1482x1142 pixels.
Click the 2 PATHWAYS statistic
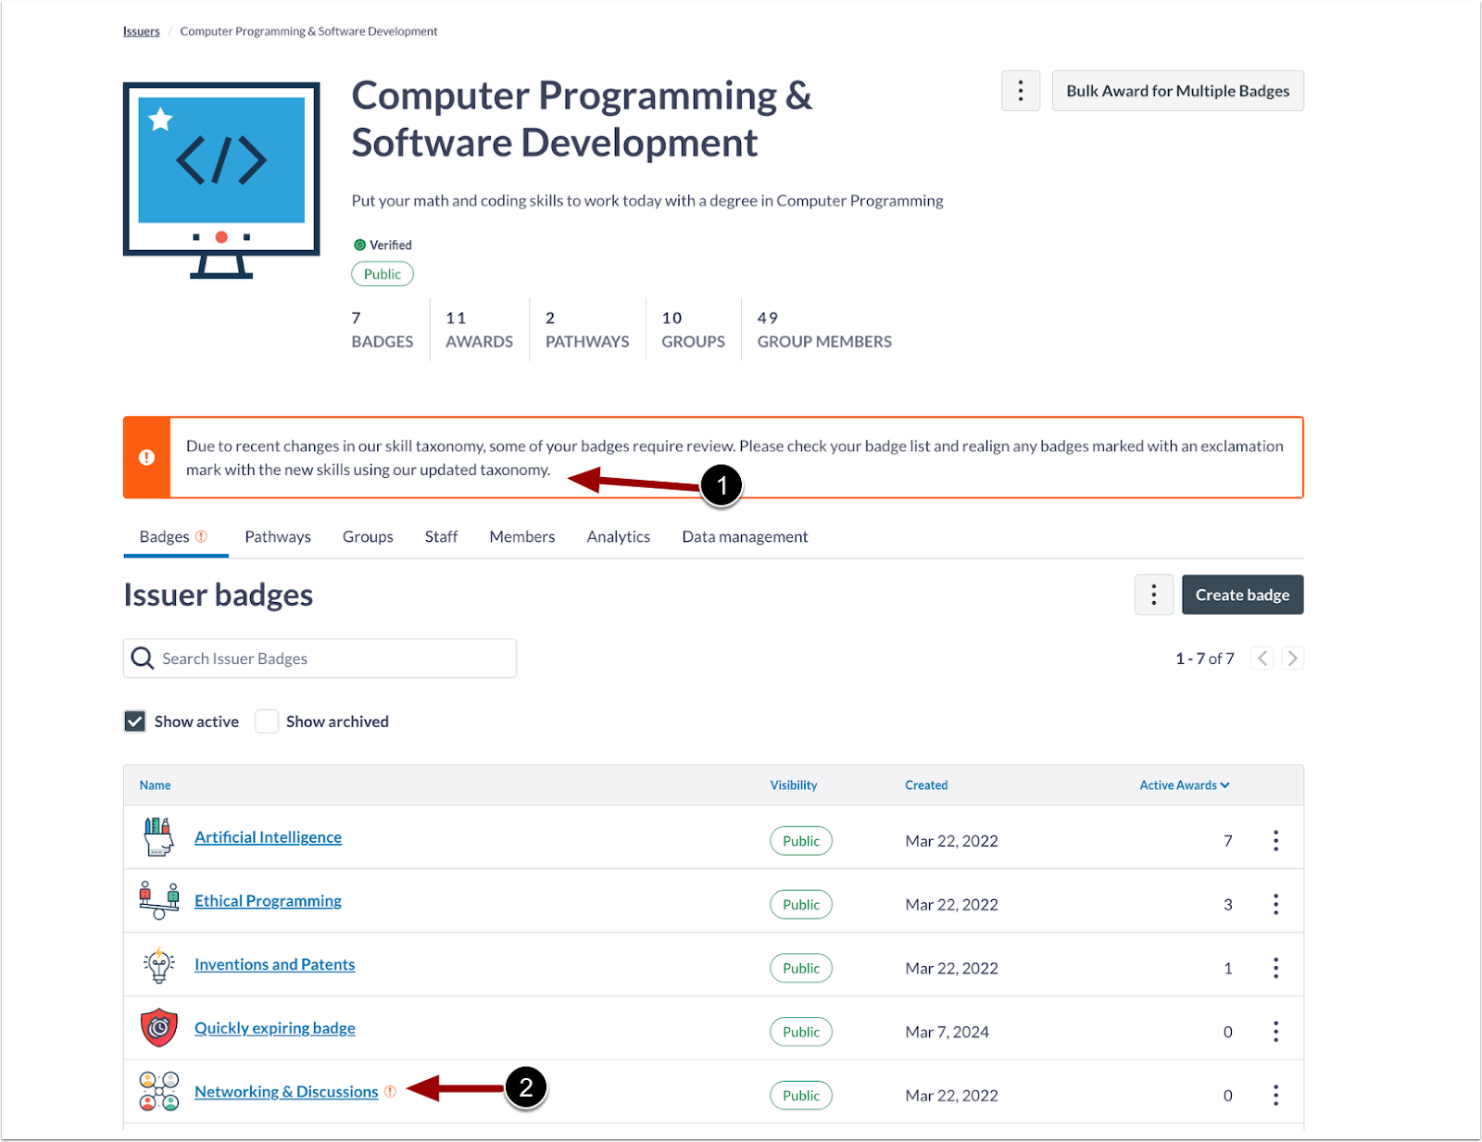click(587, 330)
